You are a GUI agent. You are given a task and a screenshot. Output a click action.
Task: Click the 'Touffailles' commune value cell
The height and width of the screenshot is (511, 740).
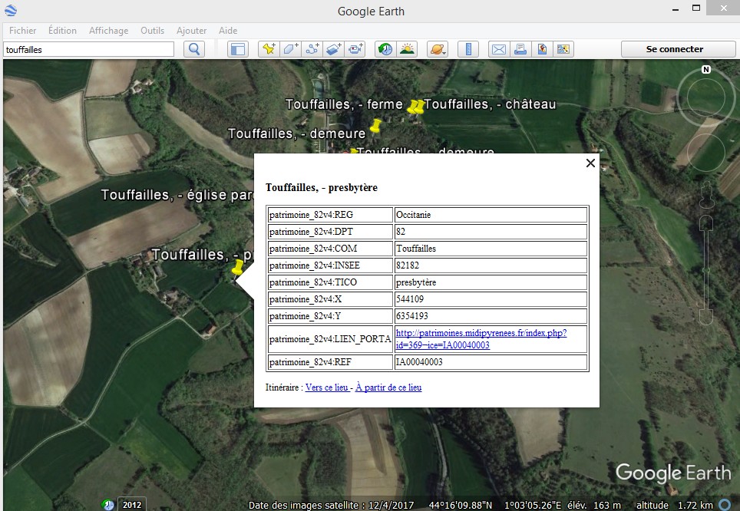click(x=491, y=249)
